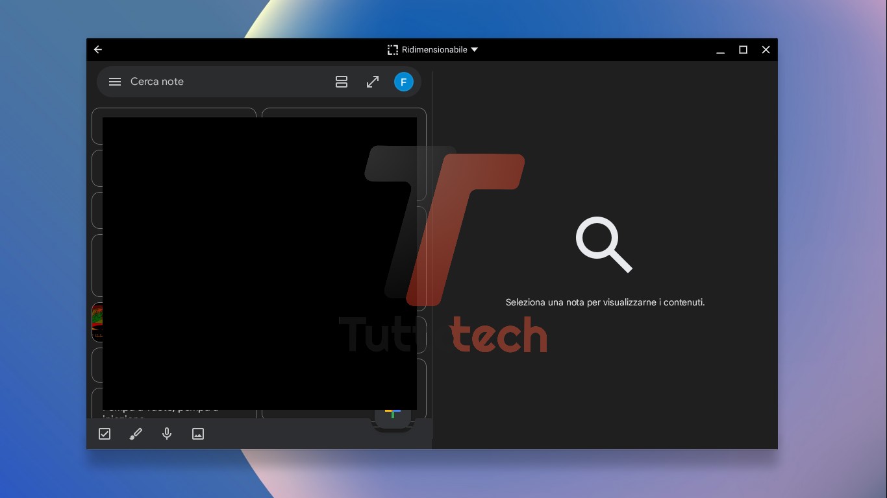Screen dimensions: 887x498
Task: Click the Seleziona una nota message area
Action: [x=605, y=302]
